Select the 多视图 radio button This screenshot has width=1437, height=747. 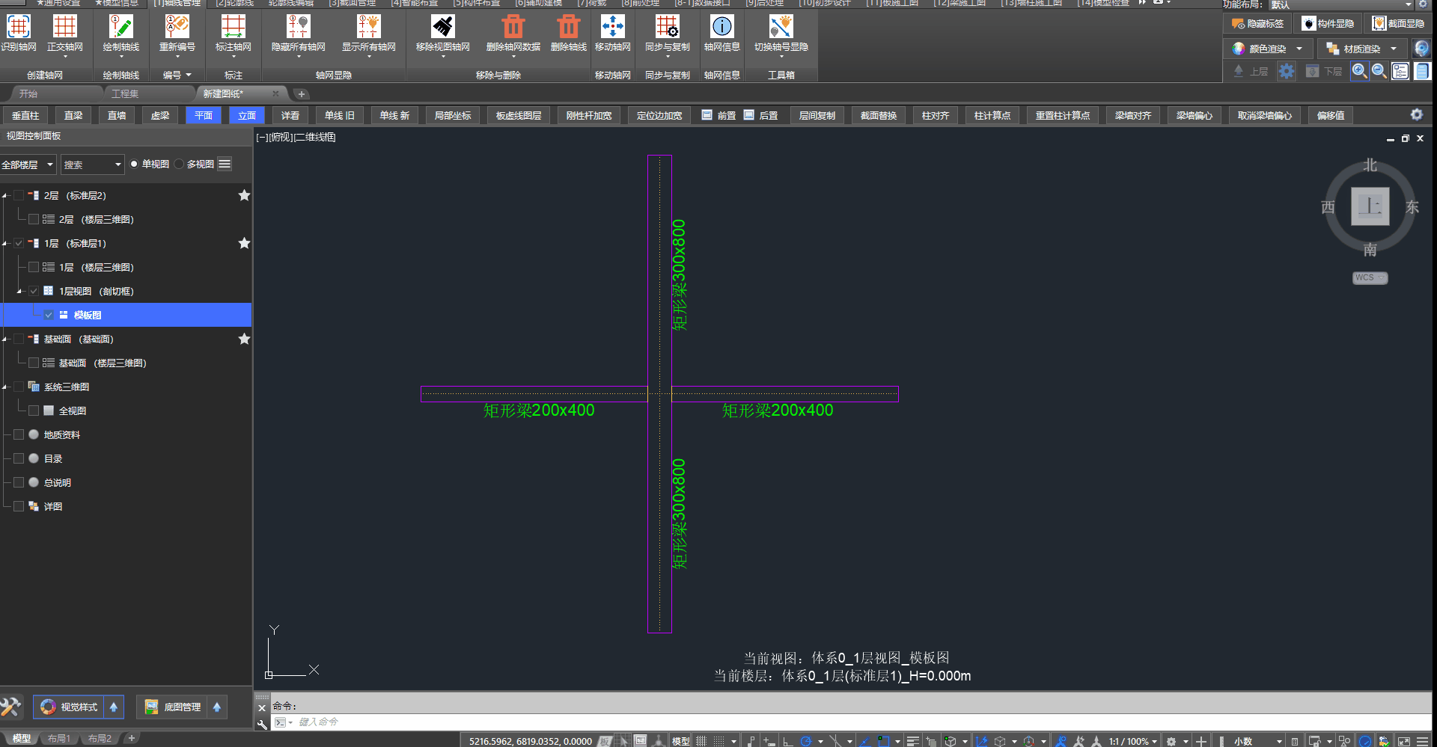pyautogui.click(x=180, y=165)
